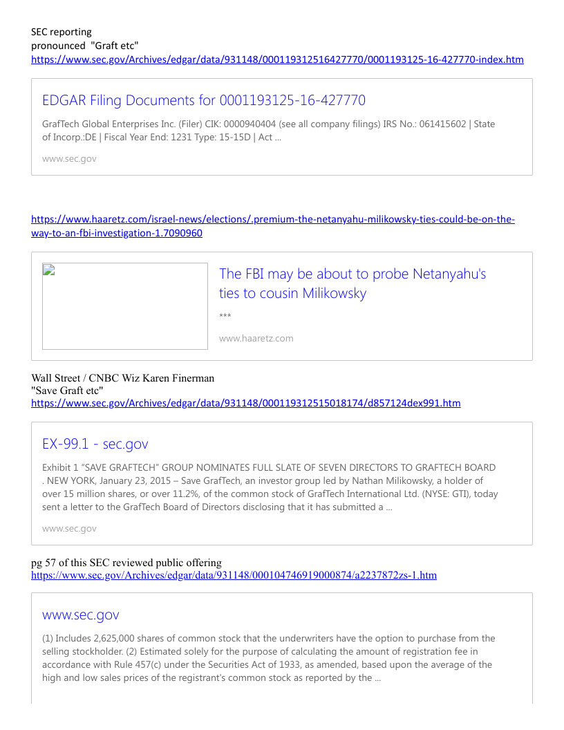This screenshot has width=564, height=730.
Task: Open 'The FBI may be about to probe' headline
Action: point(352,283)
